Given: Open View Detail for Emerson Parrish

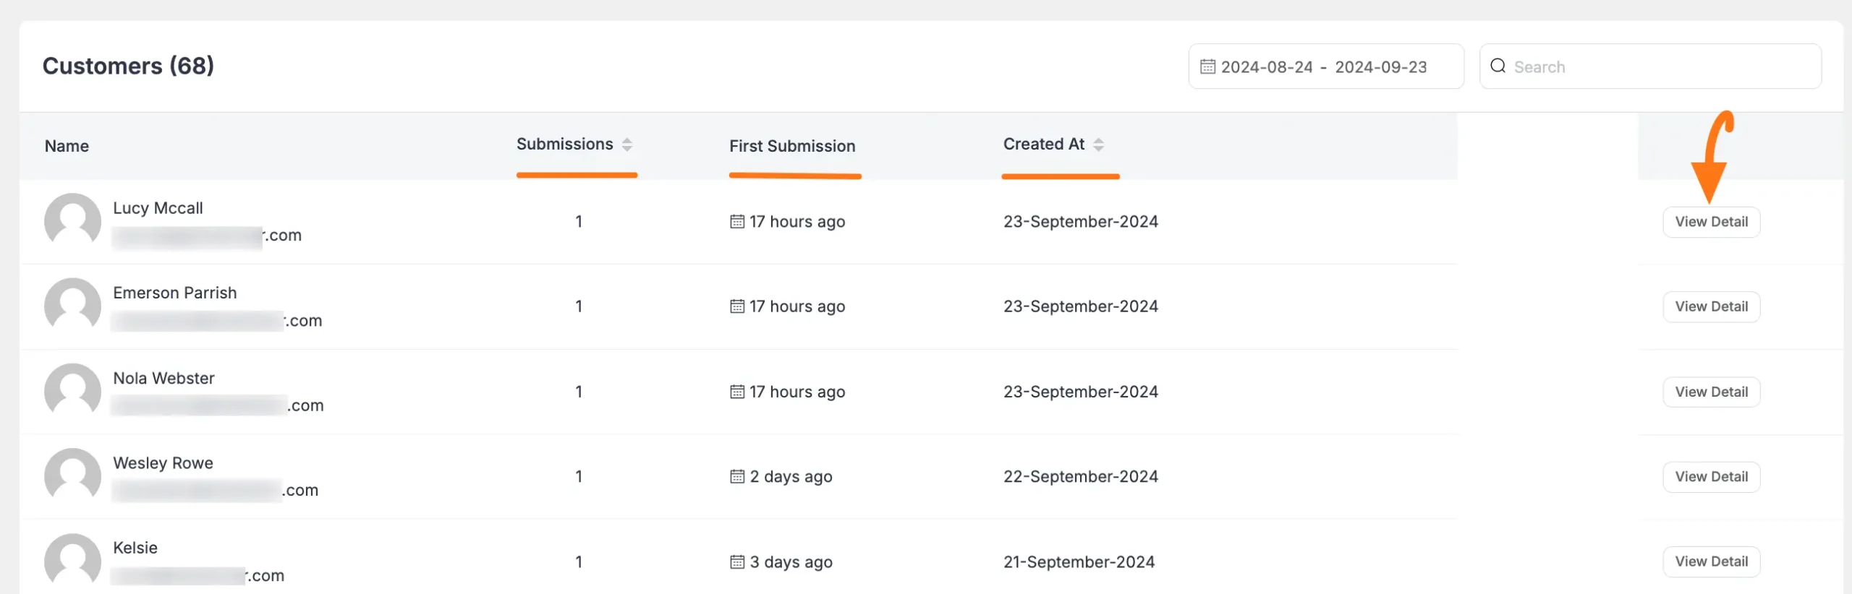Looking at the screenshot, I should click(x=1711, y=306).
